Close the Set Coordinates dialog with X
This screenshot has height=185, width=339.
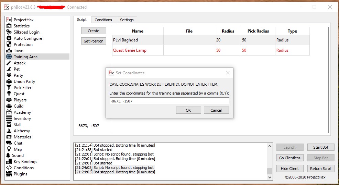228,73
